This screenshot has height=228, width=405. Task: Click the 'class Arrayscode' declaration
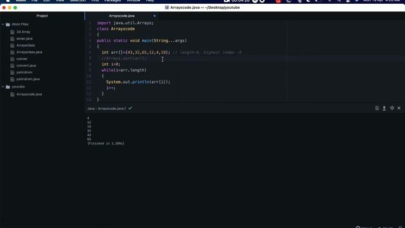click(116, 28)
